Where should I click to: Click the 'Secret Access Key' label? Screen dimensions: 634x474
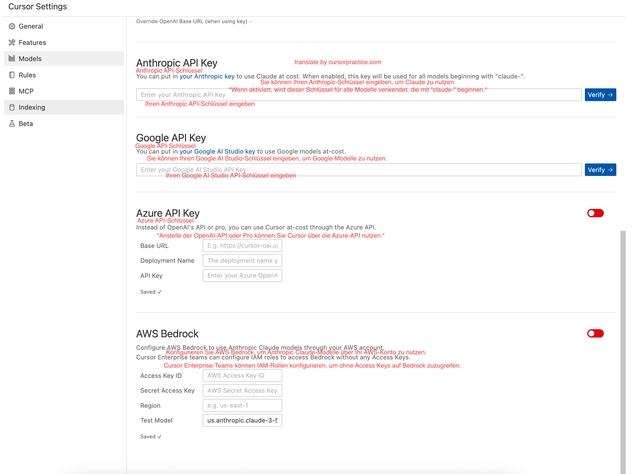click(x=167, y=390)
